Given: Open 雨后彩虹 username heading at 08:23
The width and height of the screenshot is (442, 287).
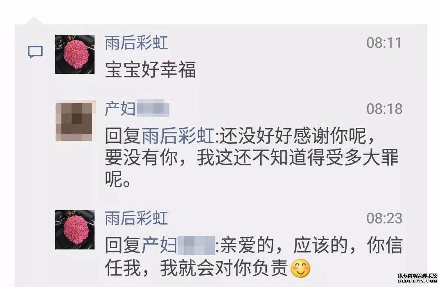Looking at the screenshot, I should [x=136, y=218].
